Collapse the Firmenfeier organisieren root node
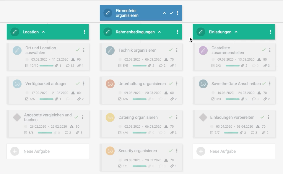 165,13
